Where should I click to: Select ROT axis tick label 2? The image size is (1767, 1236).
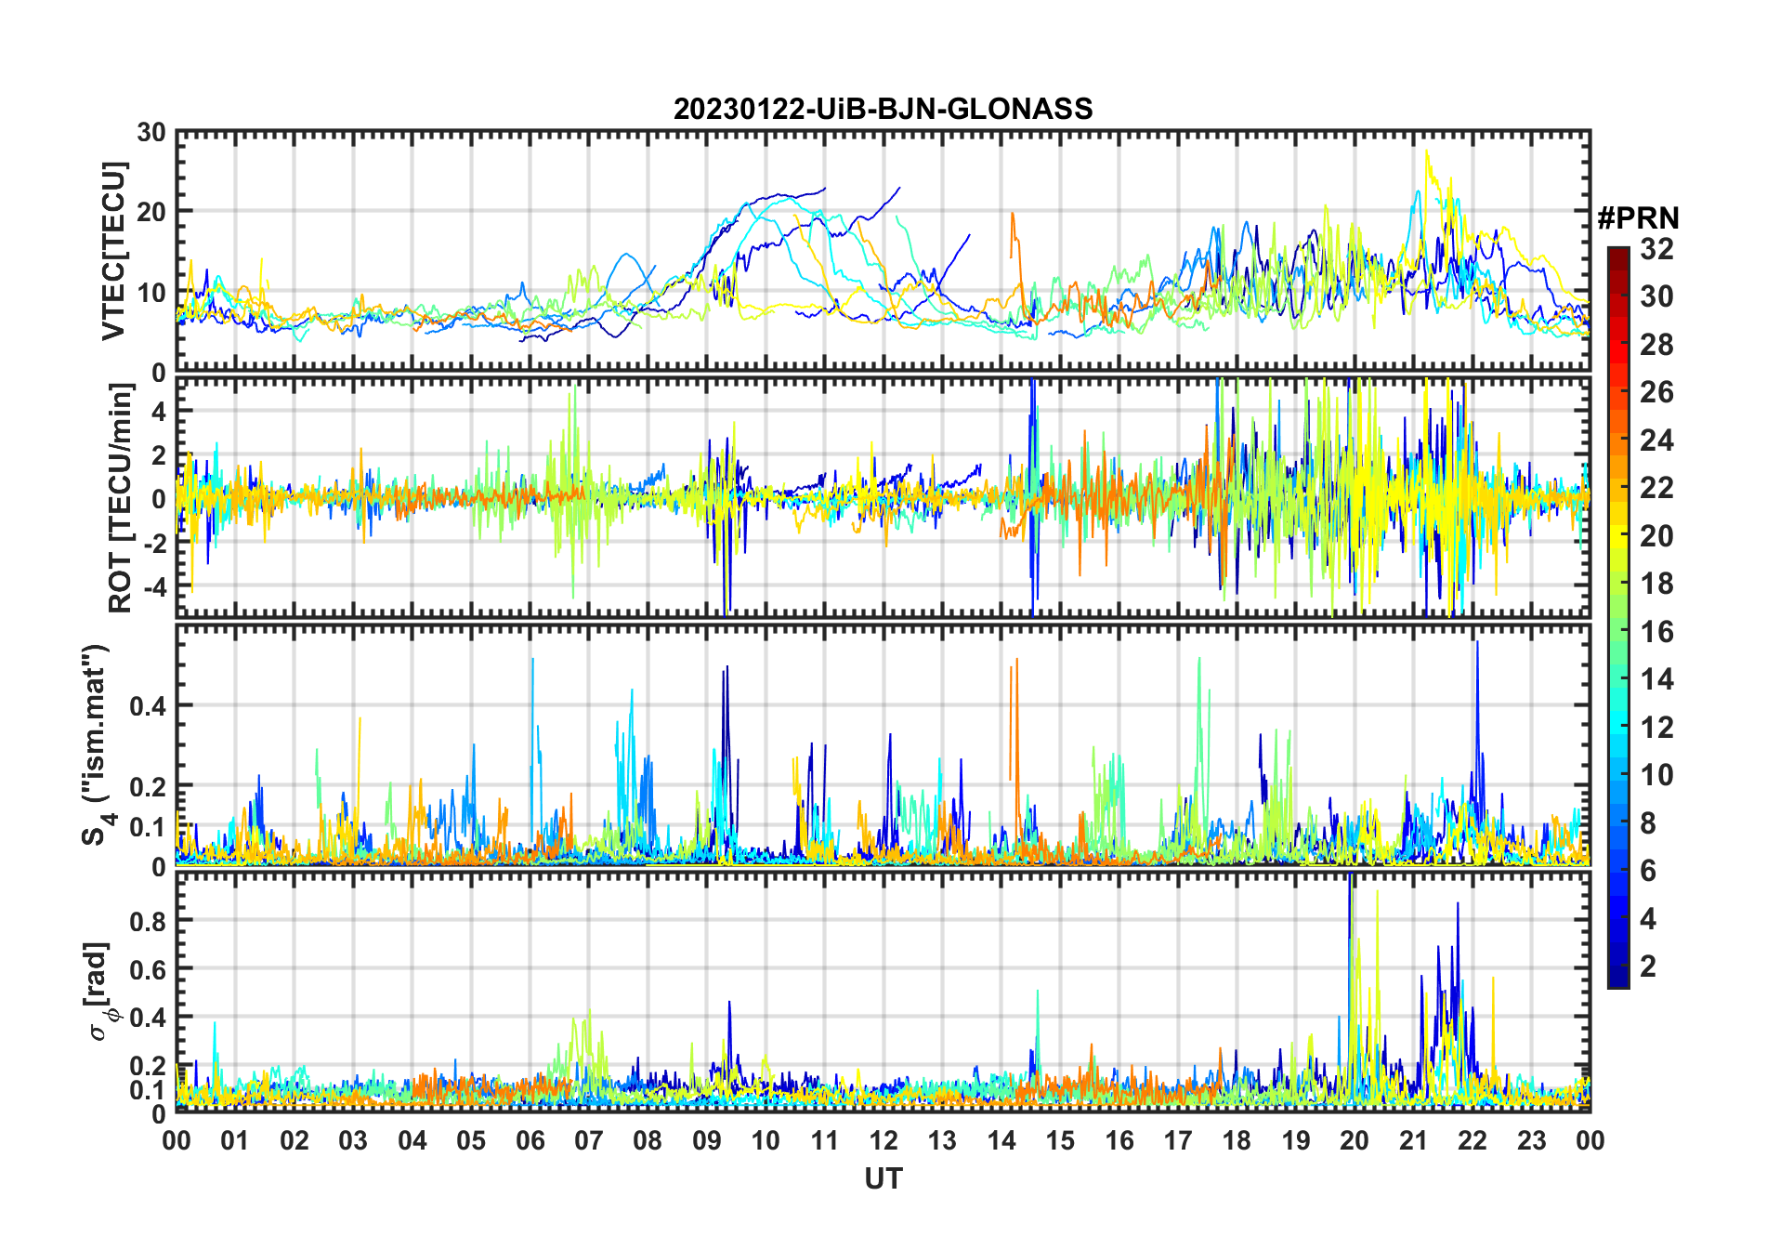[159, 454]
